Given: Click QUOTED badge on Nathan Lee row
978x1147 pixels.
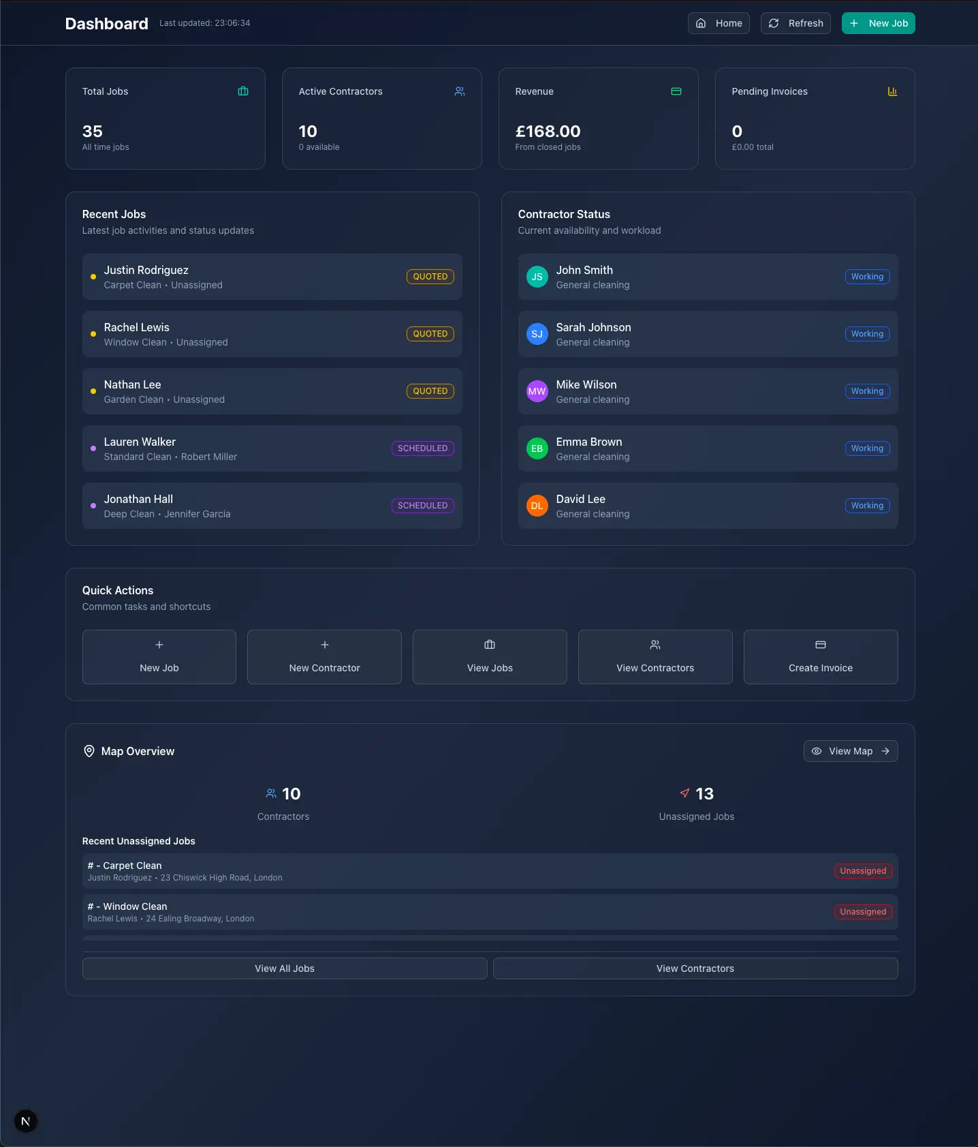Looking at the screenshot, I should click(430, 391).
